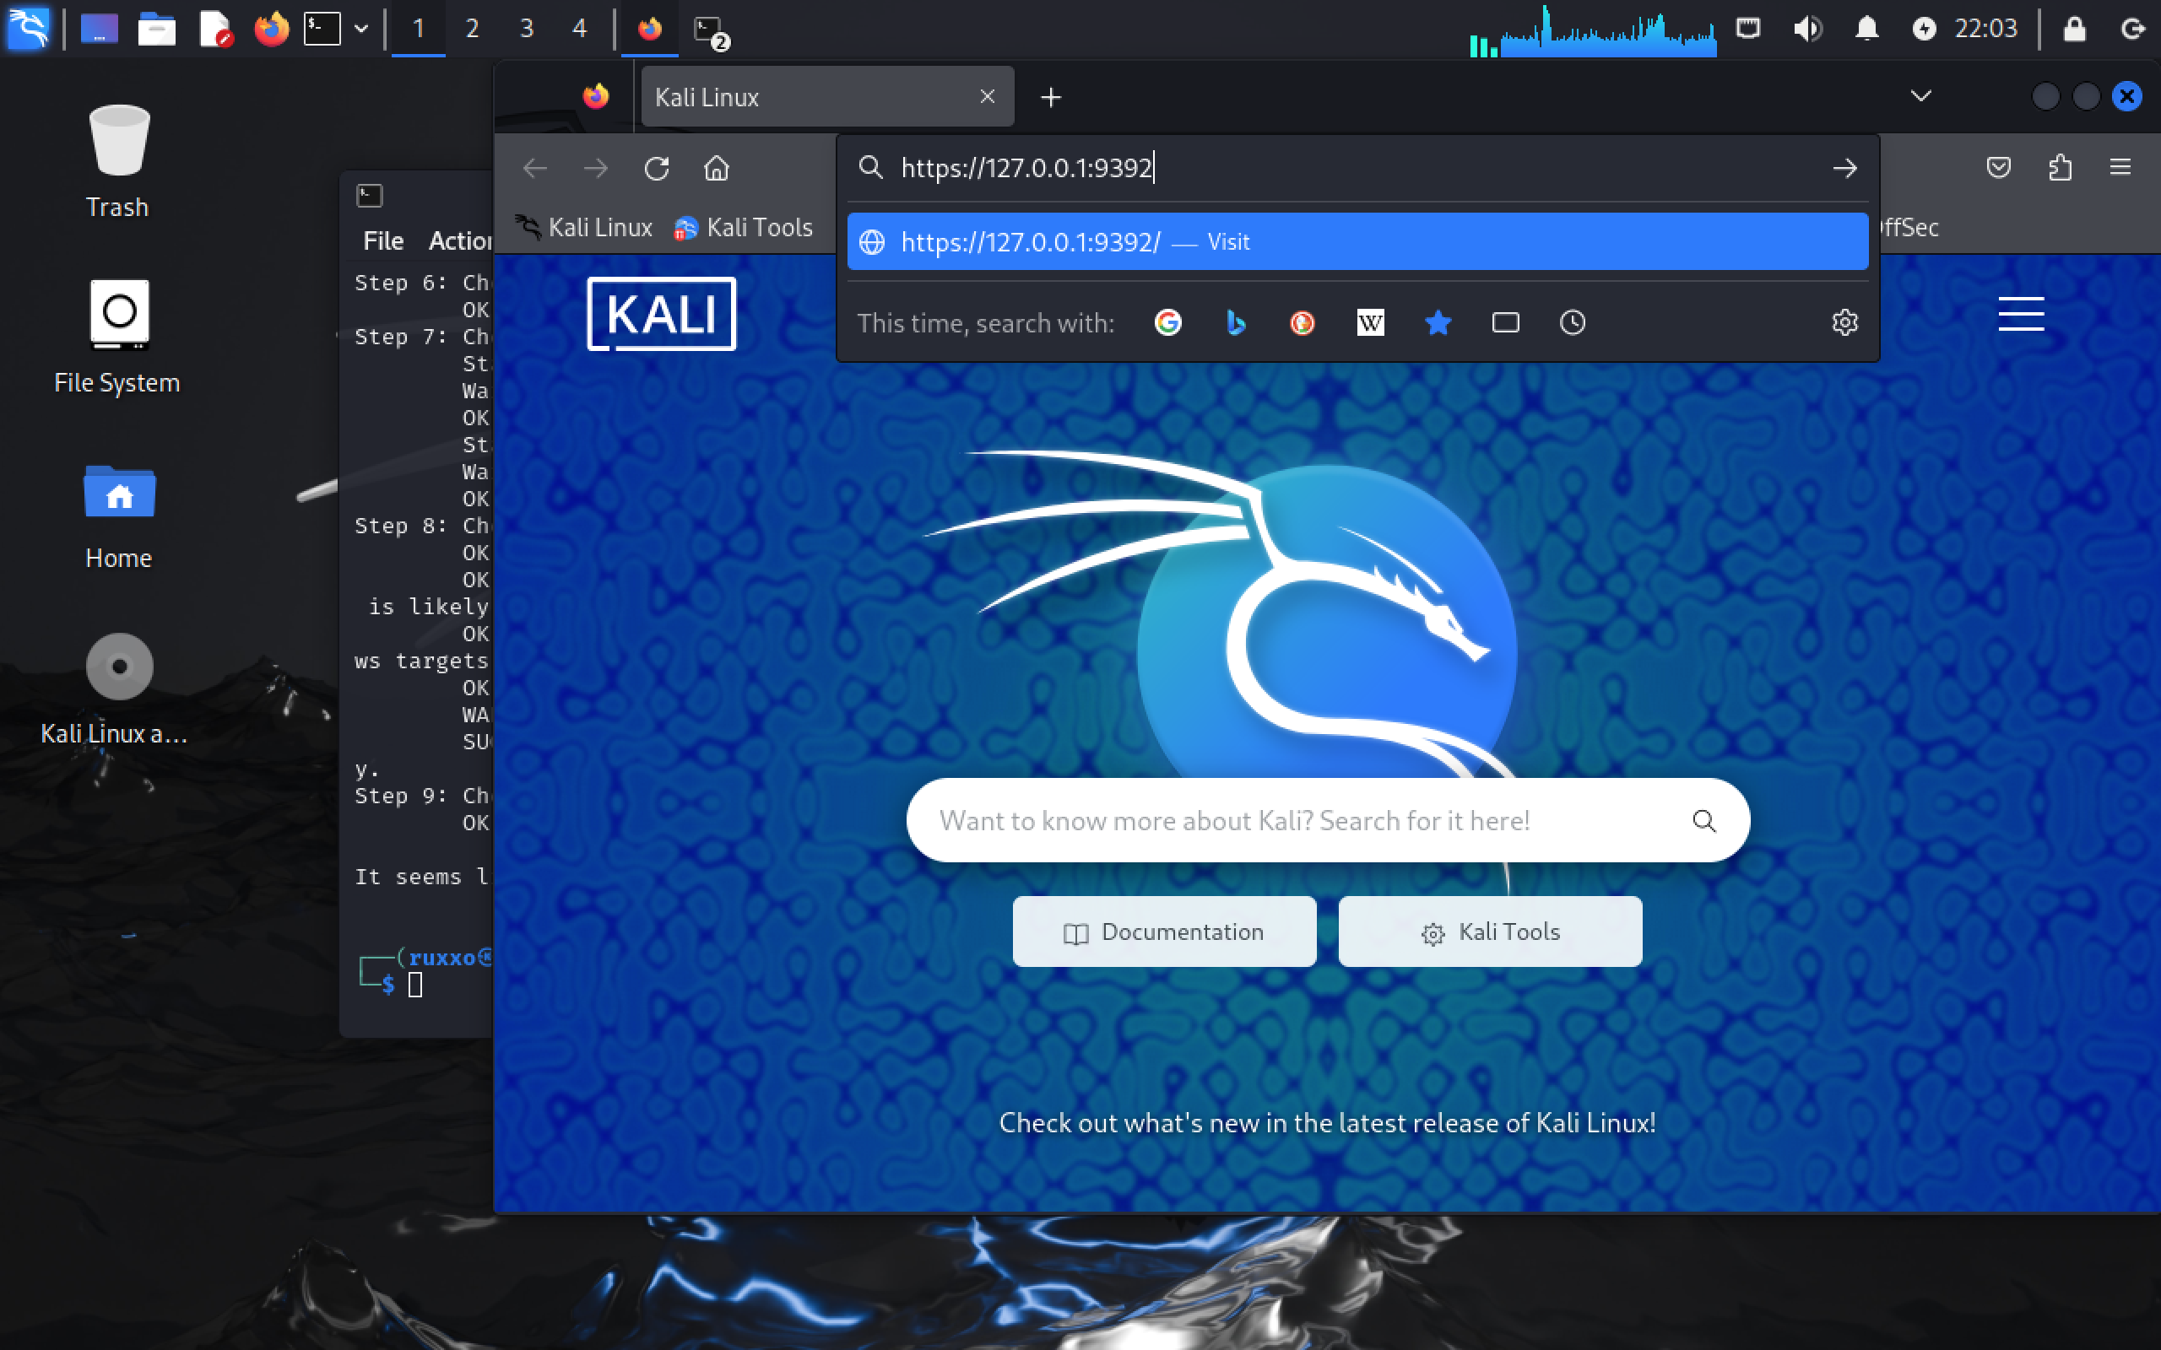
Task: Click the Google search engine option
Action: (1170, 322)
